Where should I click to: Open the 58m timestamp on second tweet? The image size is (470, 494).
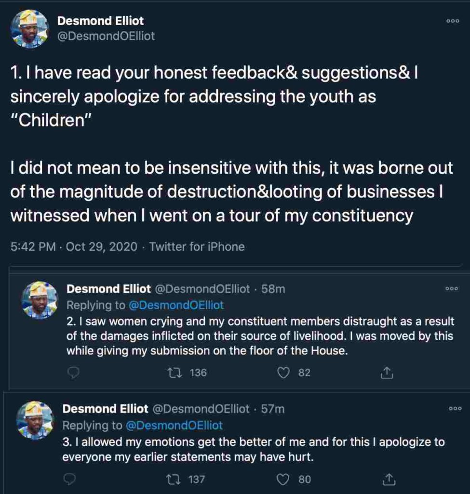click(x=273, y=289)
